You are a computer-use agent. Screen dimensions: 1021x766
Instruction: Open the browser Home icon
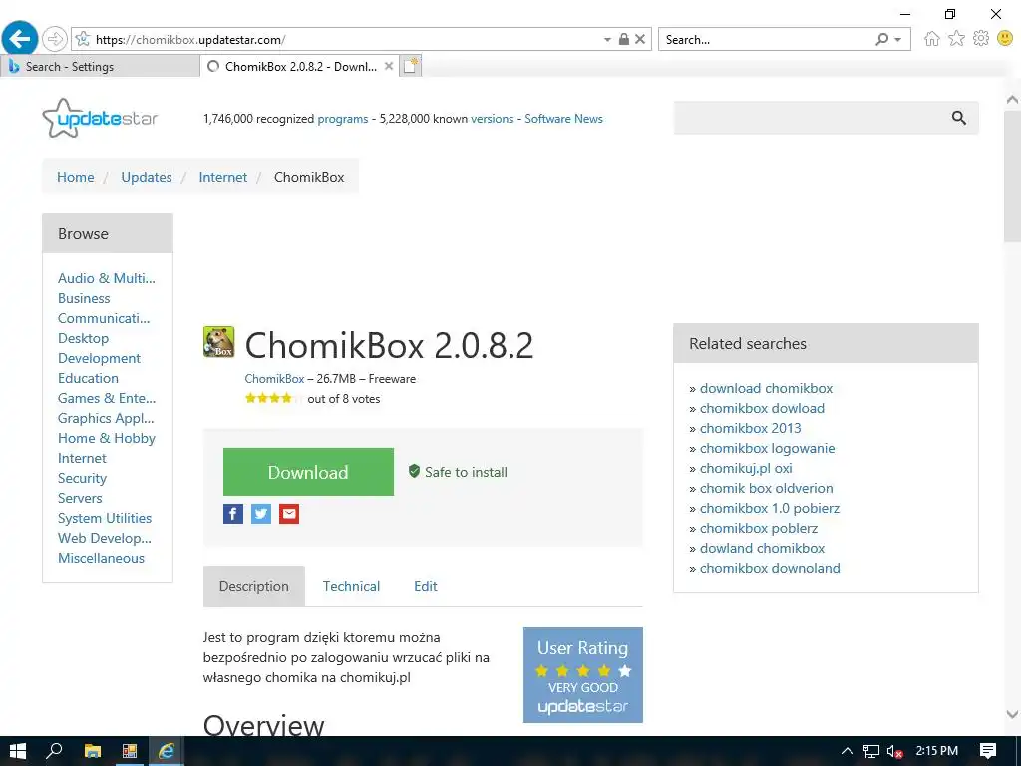(x=932, y=39)
